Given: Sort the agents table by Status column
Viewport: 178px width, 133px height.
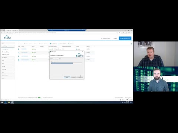Looking at the screenshot, I should [33, 47].
